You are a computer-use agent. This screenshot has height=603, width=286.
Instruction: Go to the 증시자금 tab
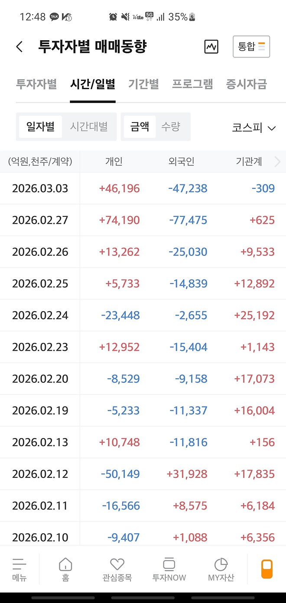[246, 84]
